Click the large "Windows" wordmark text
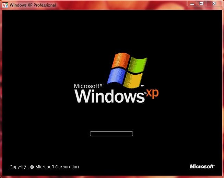This screenshot has width=224, height=178. tap(110, 96)
